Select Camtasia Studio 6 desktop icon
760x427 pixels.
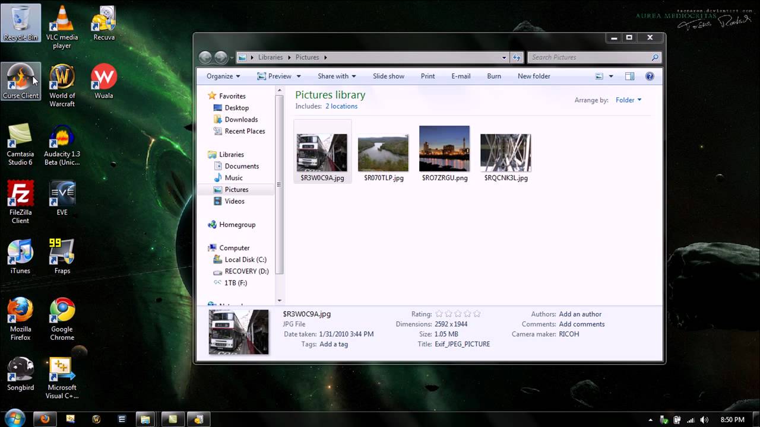pos(20,144)
